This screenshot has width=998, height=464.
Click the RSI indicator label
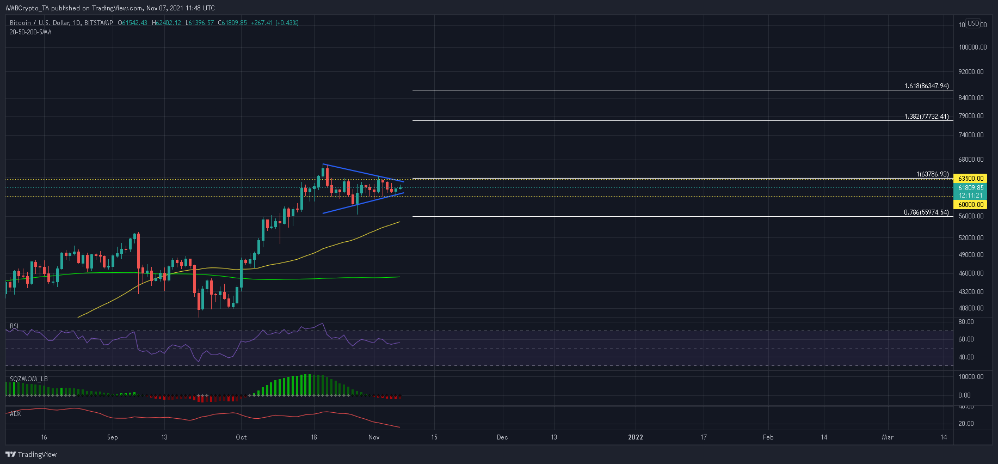14,326
